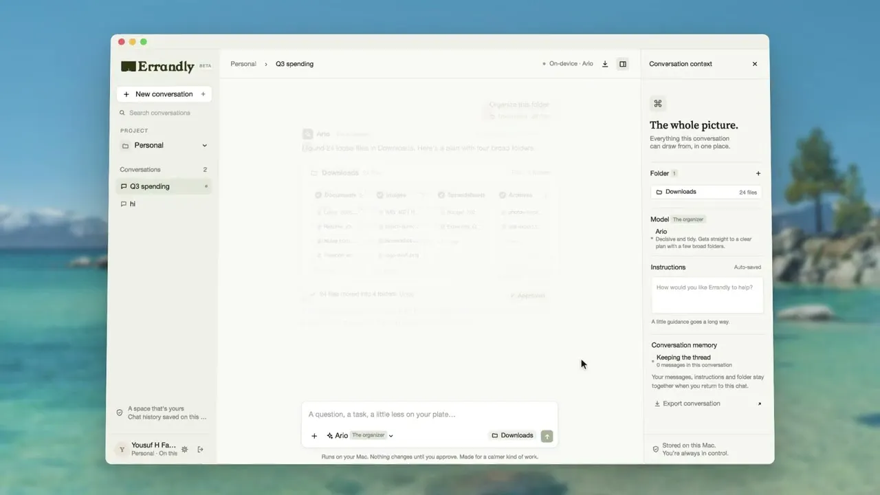Screen dimensions: 880x495
Task: Open settings via the gear icon
Action: click(184, 450)
